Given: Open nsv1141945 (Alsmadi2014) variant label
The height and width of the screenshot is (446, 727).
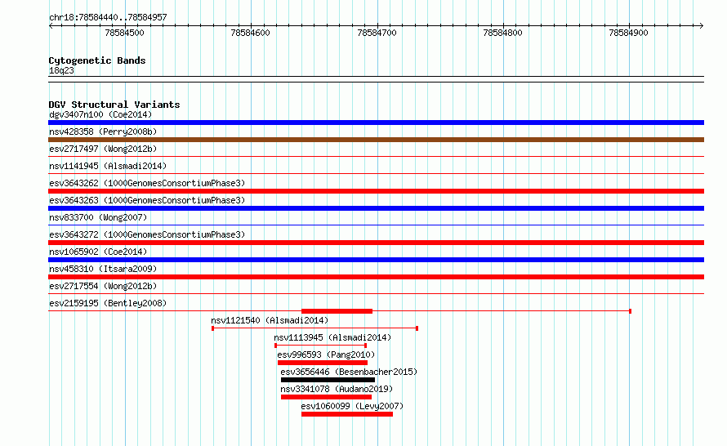Looking at the screenshot, I should (108, 166).
